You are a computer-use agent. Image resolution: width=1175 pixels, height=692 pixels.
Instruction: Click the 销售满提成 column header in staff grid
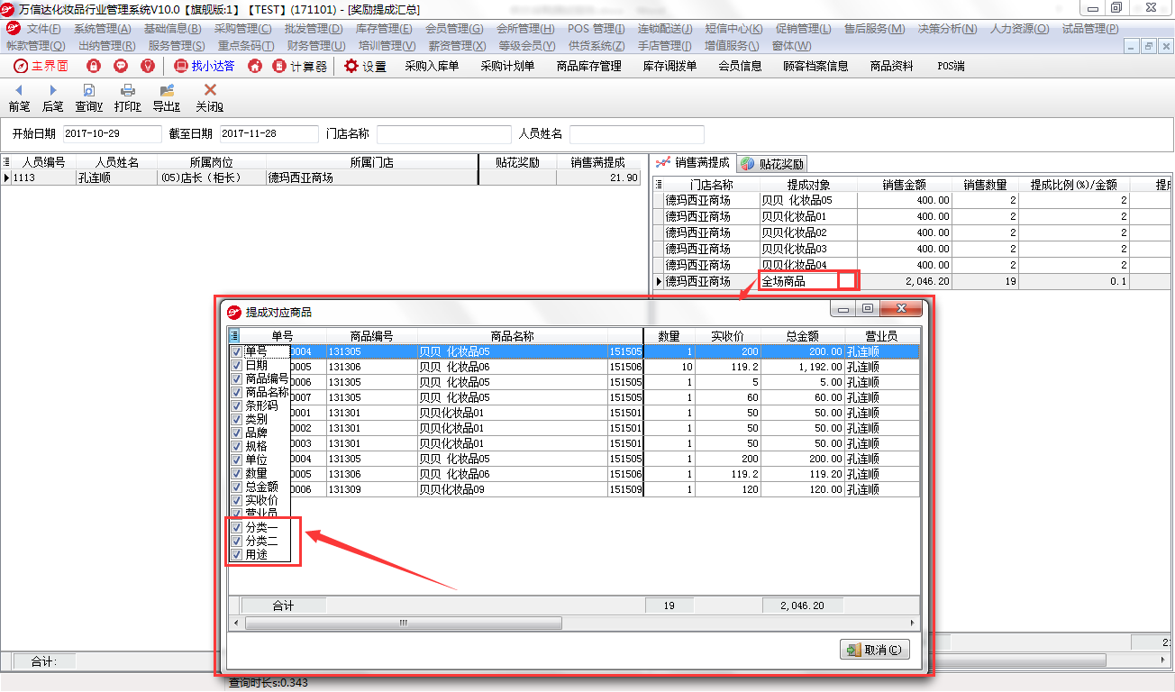(x=597, y=162)
